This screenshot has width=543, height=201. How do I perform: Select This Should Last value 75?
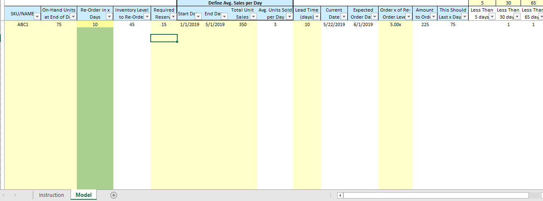point(453,24)
